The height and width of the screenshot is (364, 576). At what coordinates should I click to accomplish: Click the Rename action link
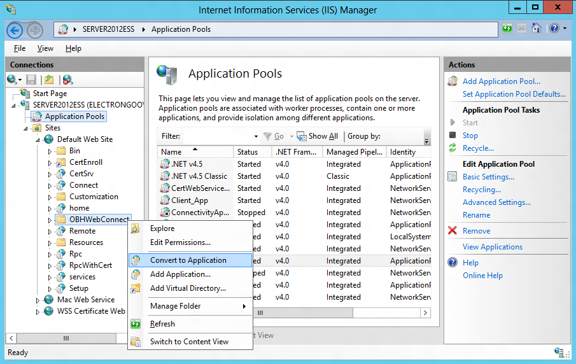[476, 215]
